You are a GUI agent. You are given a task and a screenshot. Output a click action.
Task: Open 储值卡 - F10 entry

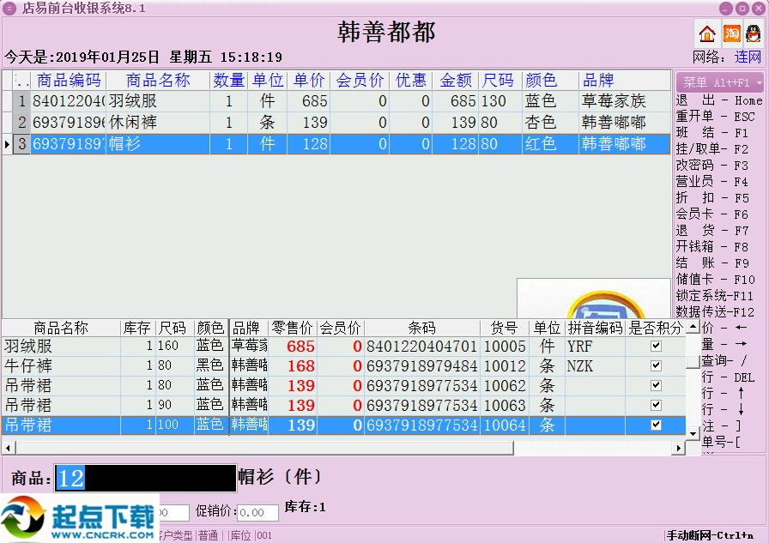pos(715,280)
